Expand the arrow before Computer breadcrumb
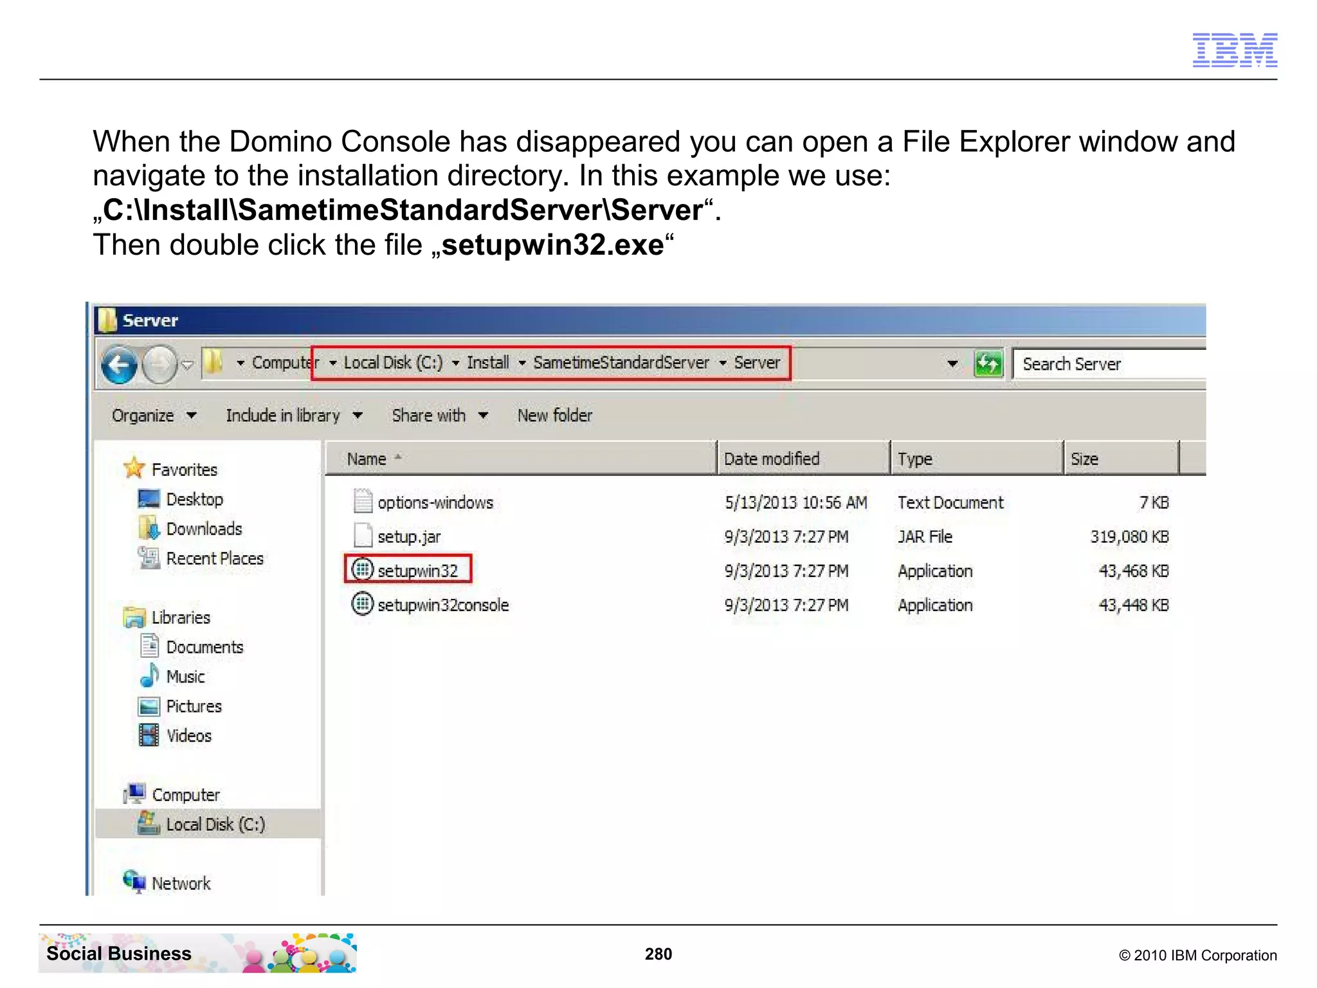1317x988 pixels. click(x=240, y=363)
